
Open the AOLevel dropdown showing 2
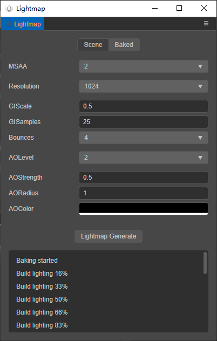coord(144,158)
